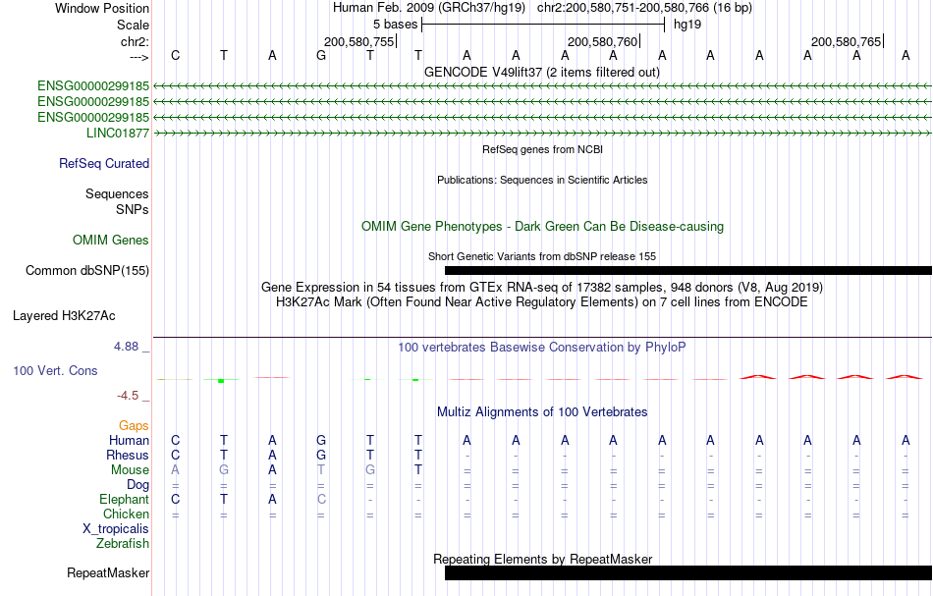Click the '5 bases' scale bar
Viewport: 933px width, 596px height.
(543, 25)
